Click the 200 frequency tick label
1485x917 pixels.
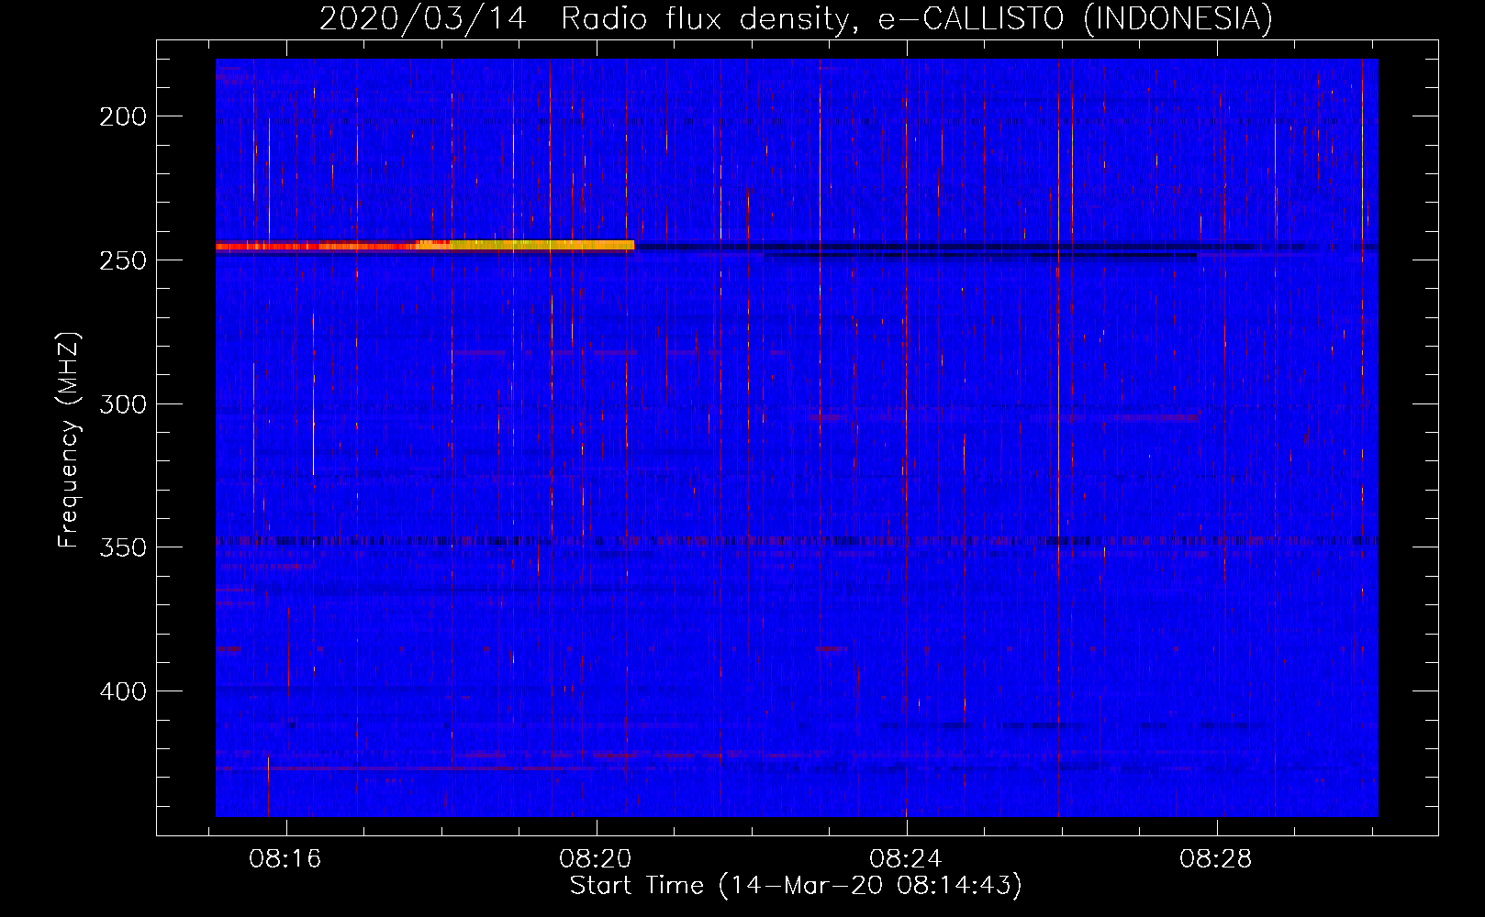(x=122, y=116)
